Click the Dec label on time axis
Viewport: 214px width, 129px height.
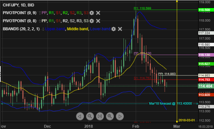tap(47, 126)
